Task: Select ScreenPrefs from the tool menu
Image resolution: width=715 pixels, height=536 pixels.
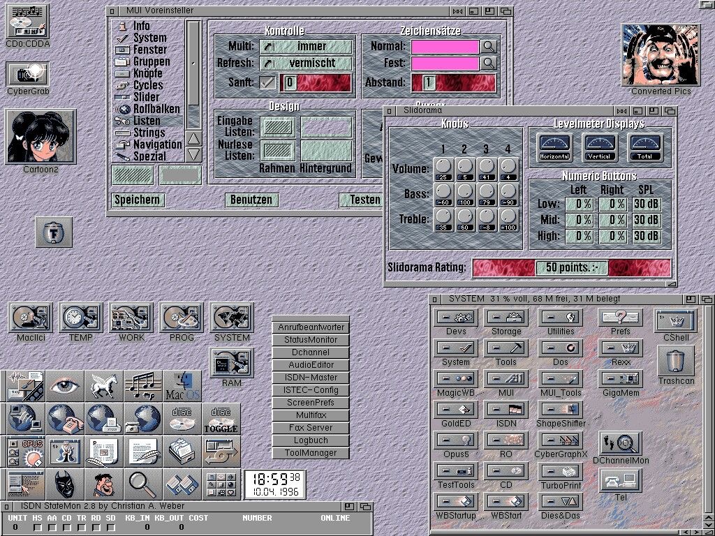Action: point(311,403)
